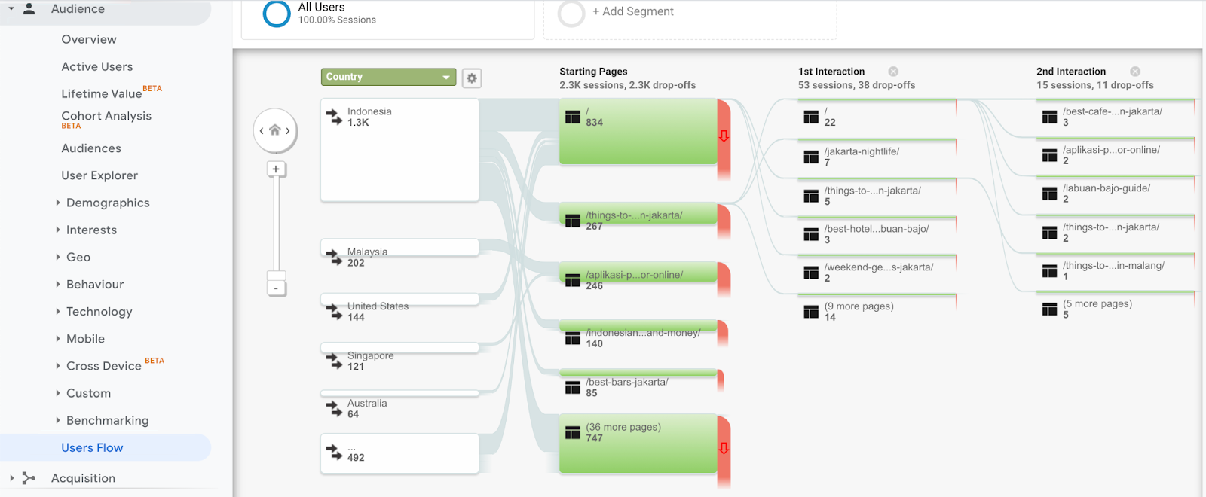Click drop-off arrow on 36 more pages node
The height and width of the screenshot is (497, 1206).
pos(724,449)
